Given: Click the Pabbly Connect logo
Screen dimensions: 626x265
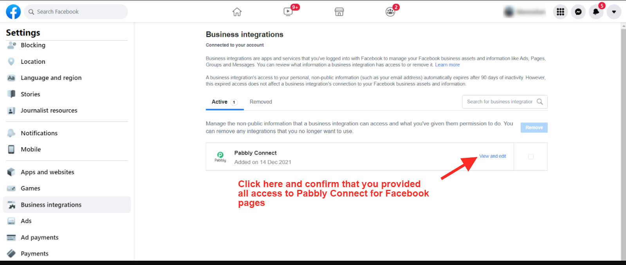Looking at the screenshot, I should tap(220, 157).
